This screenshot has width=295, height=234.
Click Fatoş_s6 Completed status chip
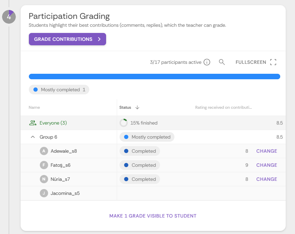coord(140,165)
